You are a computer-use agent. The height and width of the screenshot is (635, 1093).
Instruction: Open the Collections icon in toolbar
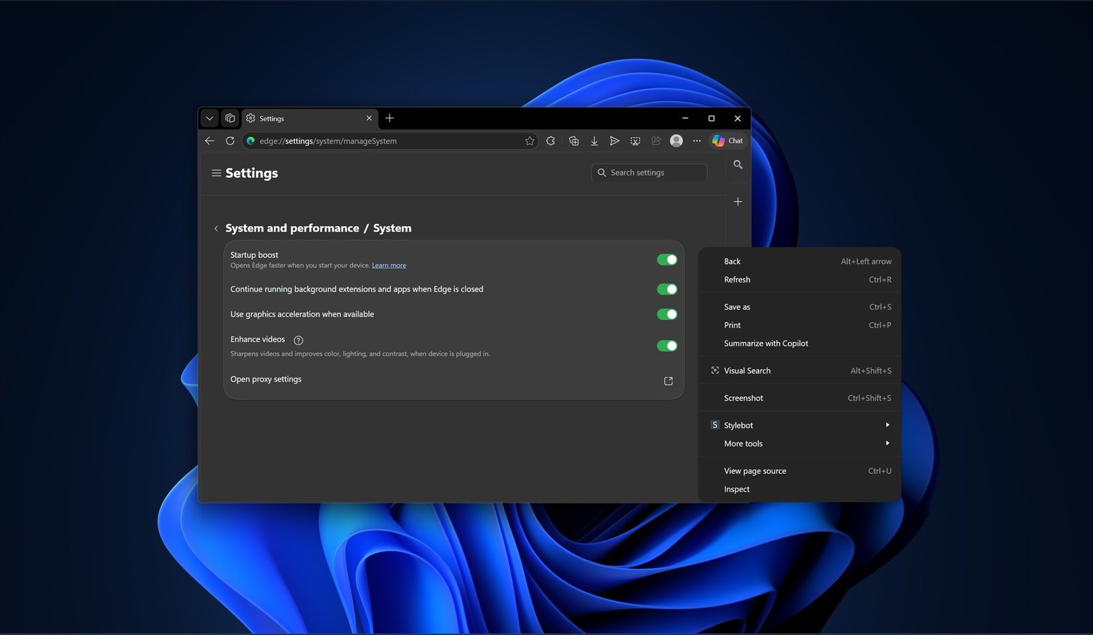coord(574,141)
